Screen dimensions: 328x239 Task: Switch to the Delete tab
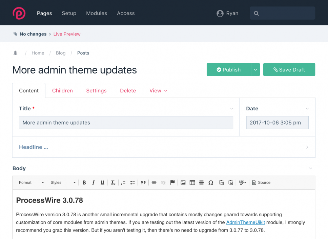coord(128,91)
